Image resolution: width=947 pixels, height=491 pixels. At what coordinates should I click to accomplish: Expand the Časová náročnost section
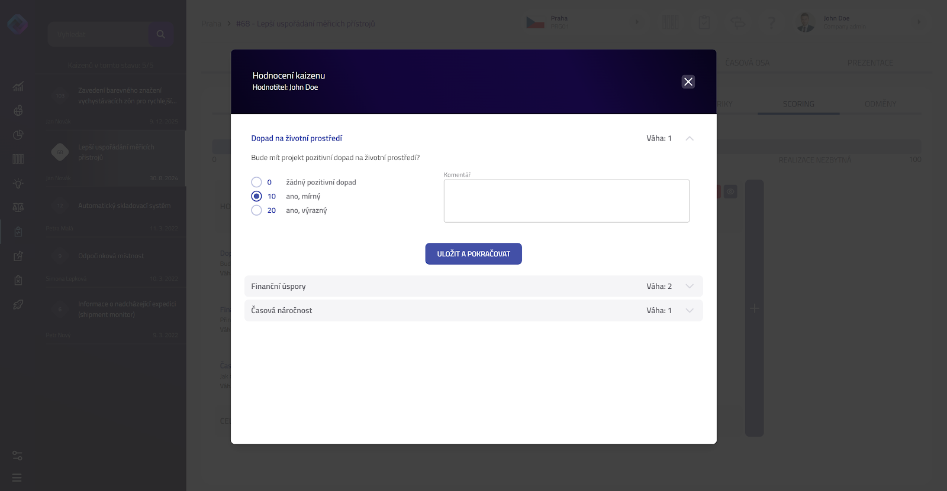click(x=474, y=310)
